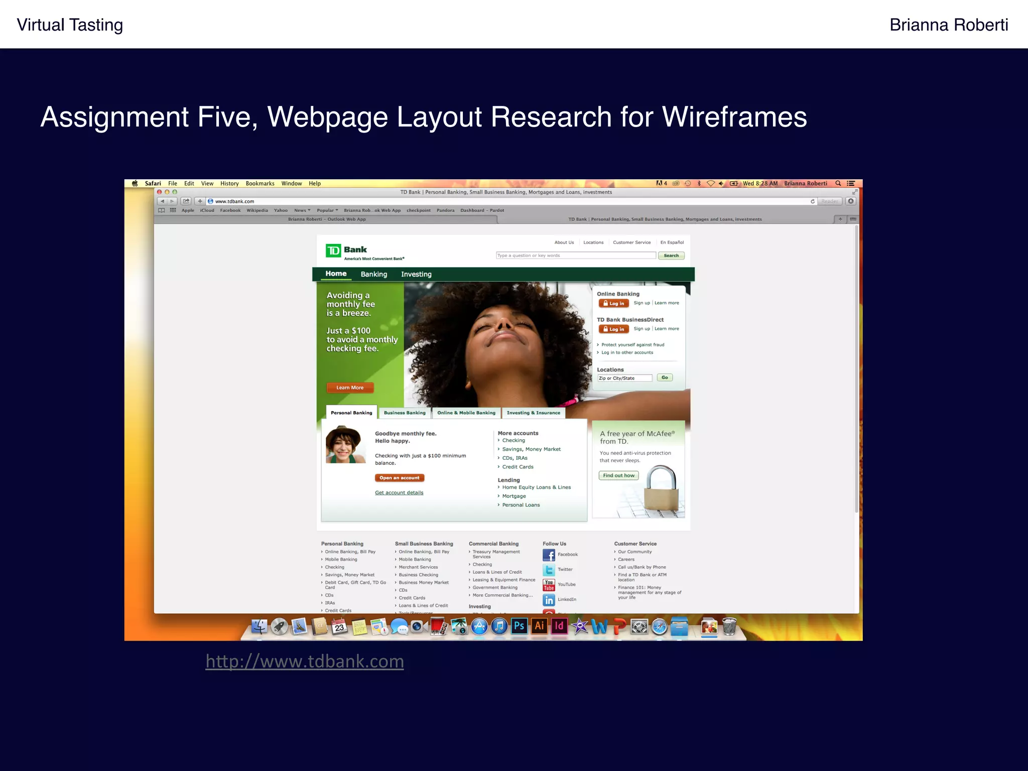This screenshot has height=771, width=1028.
Task: Open the Get account details link
Action: pyautogui.click(x=399, y=492)
